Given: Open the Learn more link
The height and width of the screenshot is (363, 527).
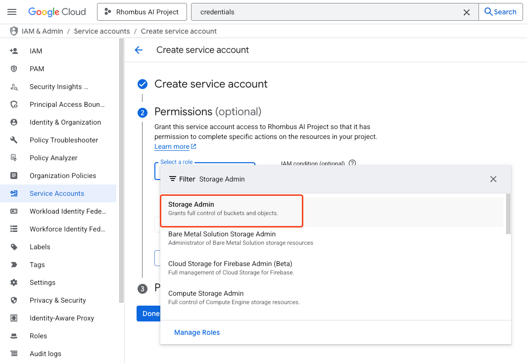Looking at the screenshot, I should pos(172,146).
